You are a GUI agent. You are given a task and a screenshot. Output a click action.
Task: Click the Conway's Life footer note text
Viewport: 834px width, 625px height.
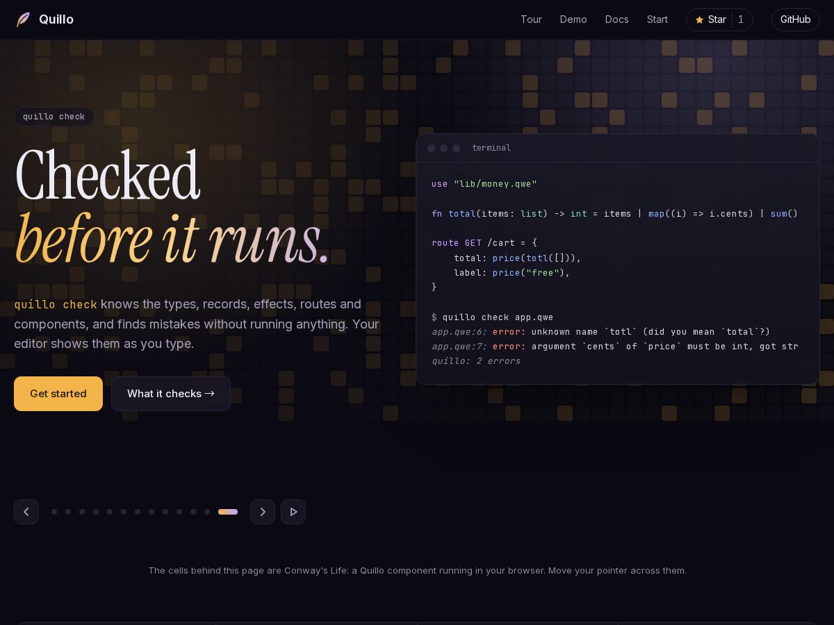pos(417,570)
